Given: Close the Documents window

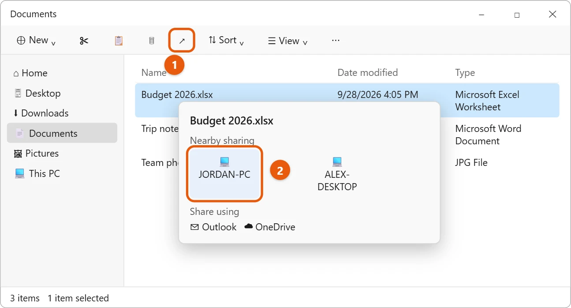Looking at the screenshot, I should point(552,15).
